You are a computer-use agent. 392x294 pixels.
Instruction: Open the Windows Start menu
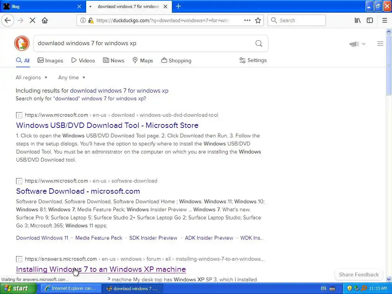coord(18,289)
